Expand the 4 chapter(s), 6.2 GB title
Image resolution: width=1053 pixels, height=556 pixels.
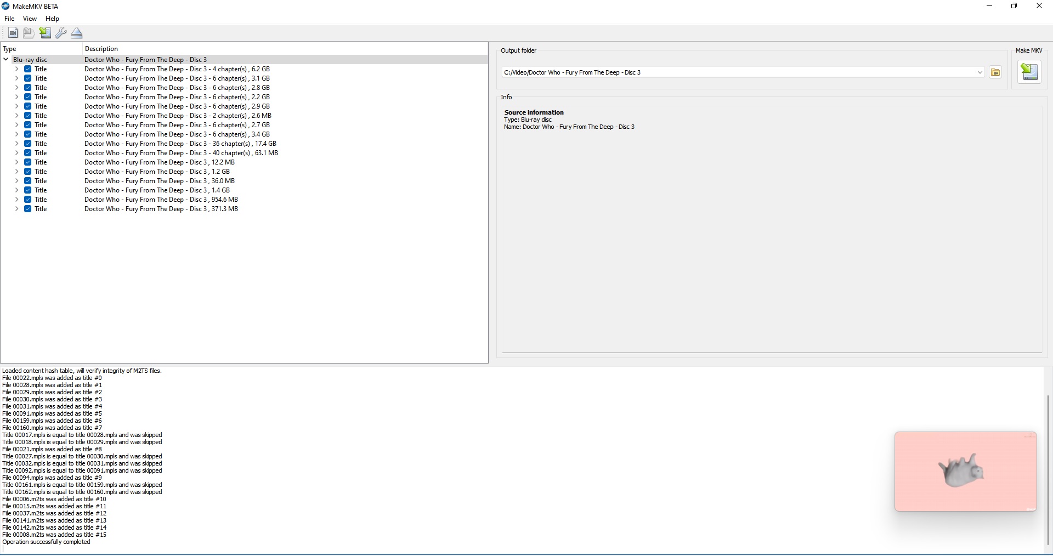click(x=16, y=69)
